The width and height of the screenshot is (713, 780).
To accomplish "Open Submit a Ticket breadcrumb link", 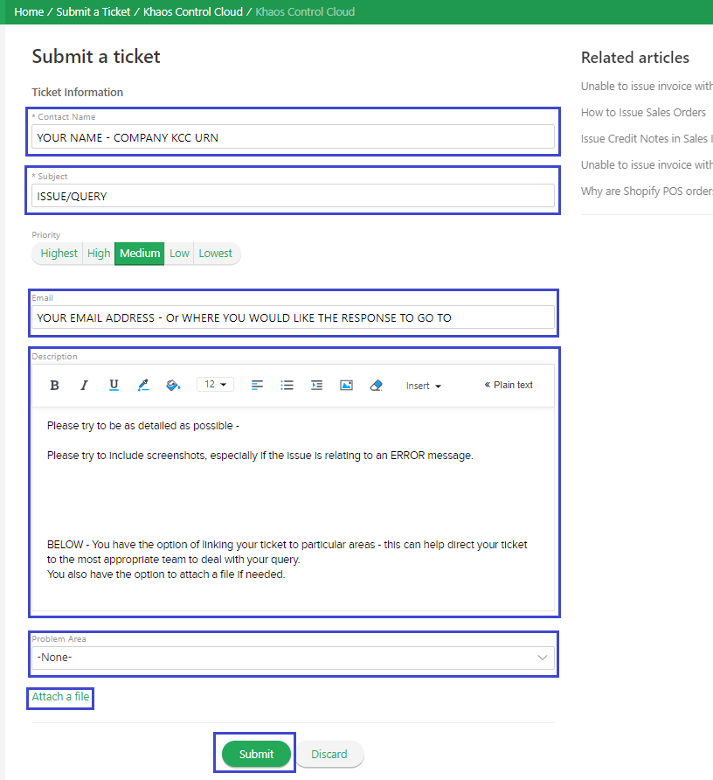I will pos(93,12).
